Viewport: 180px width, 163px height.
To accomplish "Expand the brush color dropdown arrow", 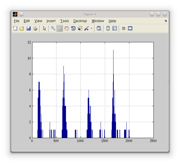I will tap(91, 28).
